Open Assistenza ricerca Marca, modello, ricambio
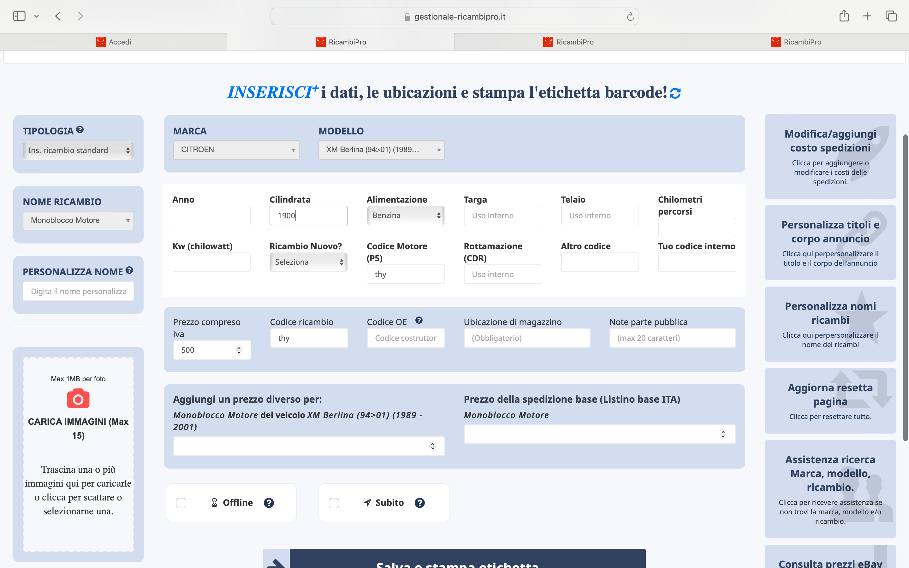The width and height of the screenshot is (909, 568). tap(830, 489)
